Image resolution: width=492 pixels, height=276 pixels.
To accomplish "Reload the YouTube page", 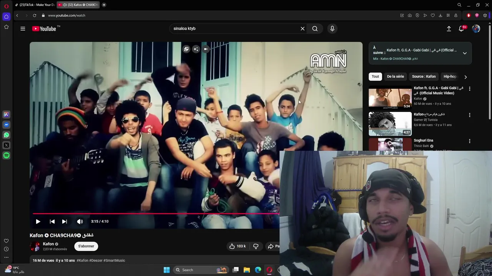I will pos(35,15).
